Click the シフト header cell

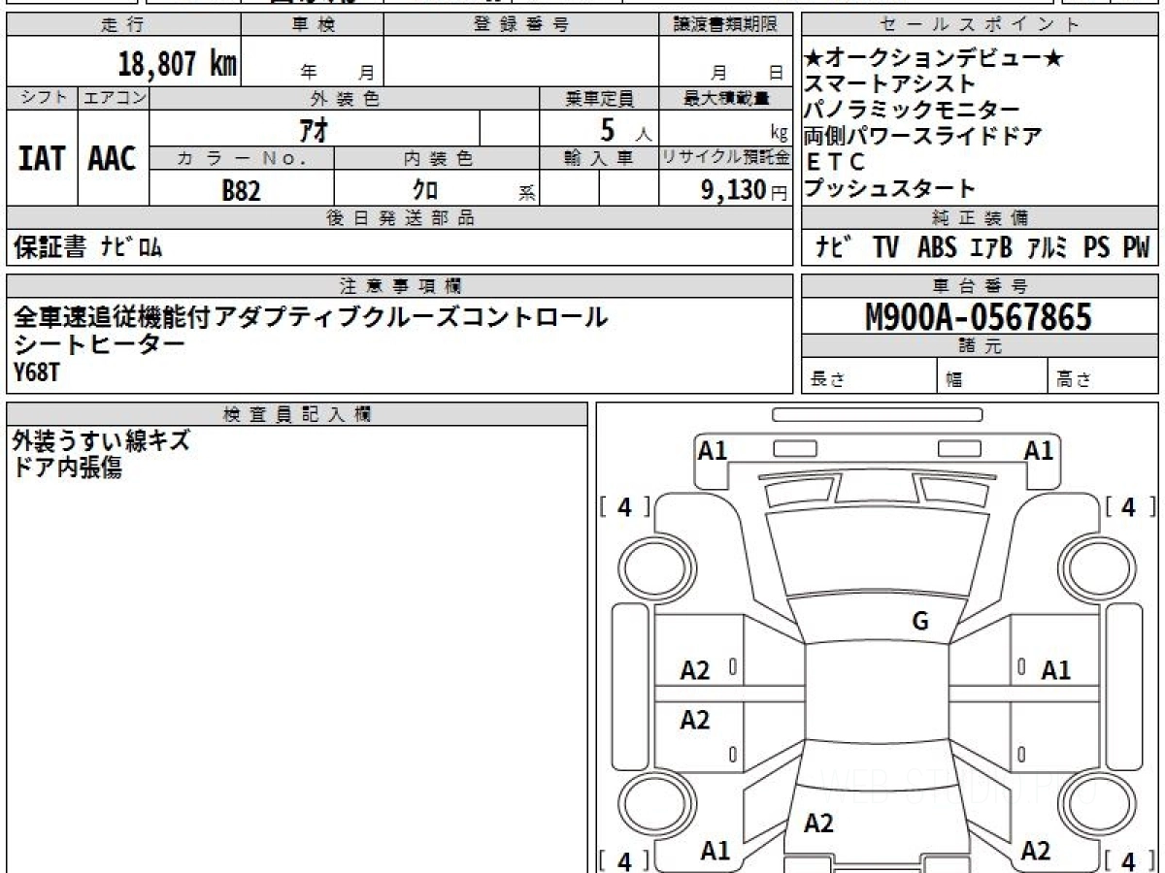[x=42, y=98]
